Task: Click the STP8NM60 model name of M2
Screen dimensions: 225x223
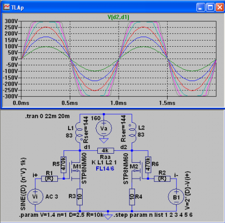Action: point(125,168)
